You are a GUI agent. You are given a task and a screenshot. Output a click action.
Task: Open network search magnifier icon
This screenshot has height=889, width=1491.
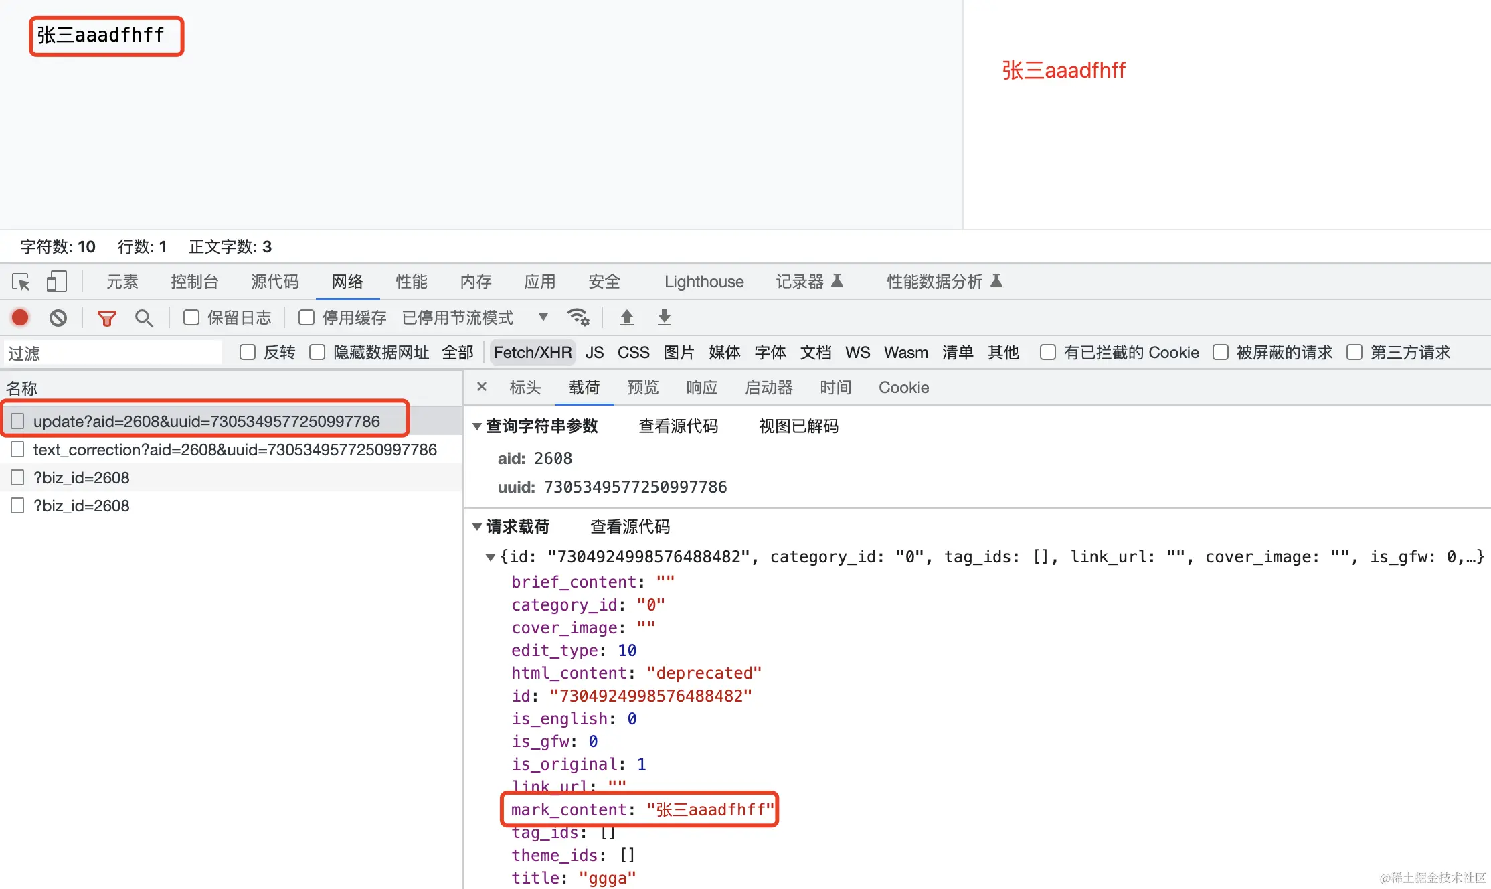coord(143,317)
